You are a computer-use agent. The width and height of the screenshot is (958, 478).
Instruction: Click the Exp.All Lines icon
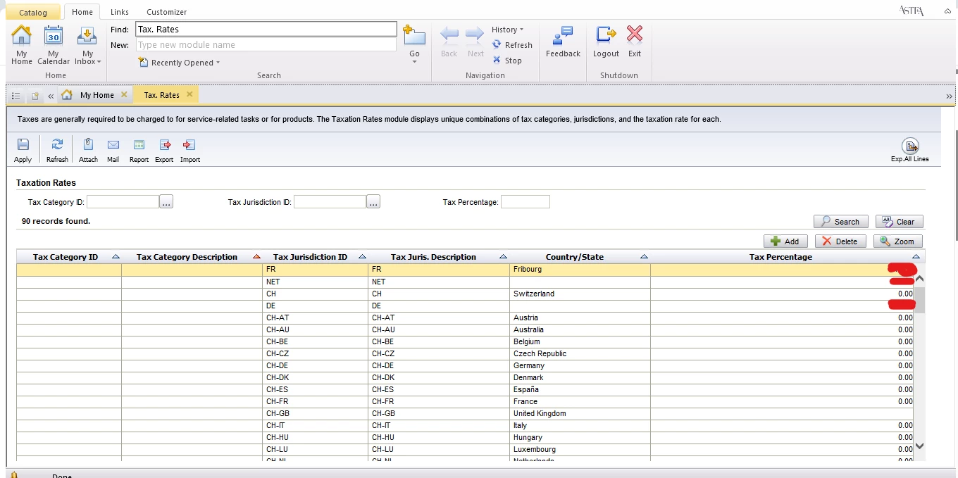(910, 146)
